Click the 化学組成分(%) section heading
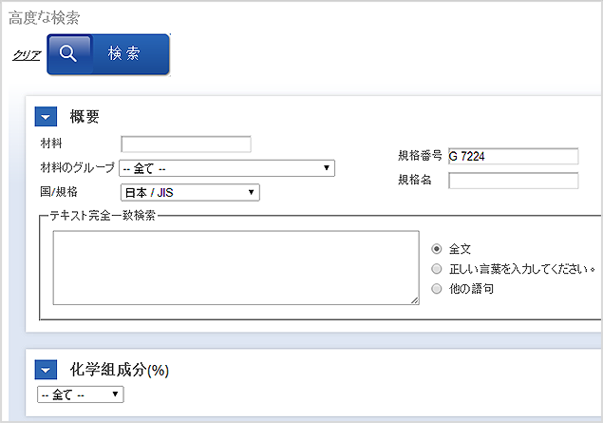 (120, 370)
